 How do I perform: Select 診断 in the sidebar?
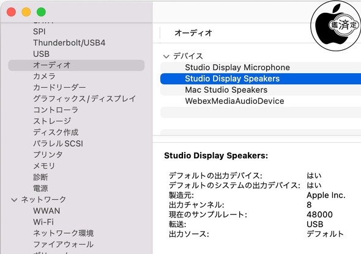(40, 177)
